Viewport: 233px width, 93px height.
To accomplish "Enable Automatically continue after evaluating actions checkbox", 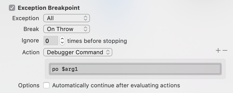I will (46, 85).
